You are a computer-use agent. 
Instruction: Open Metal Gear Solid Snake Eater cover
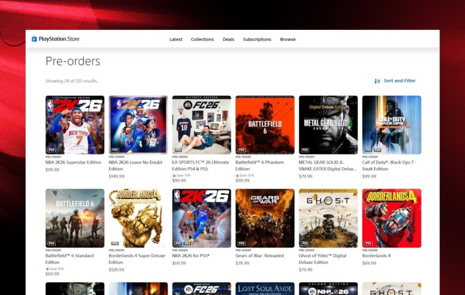click(329, 125)
